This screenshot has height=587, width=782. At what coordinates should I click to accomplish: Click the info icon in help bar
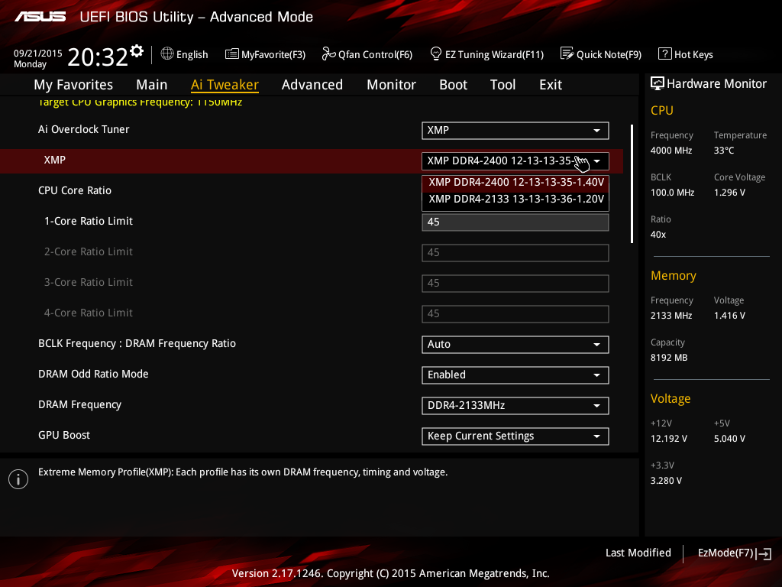18,479
